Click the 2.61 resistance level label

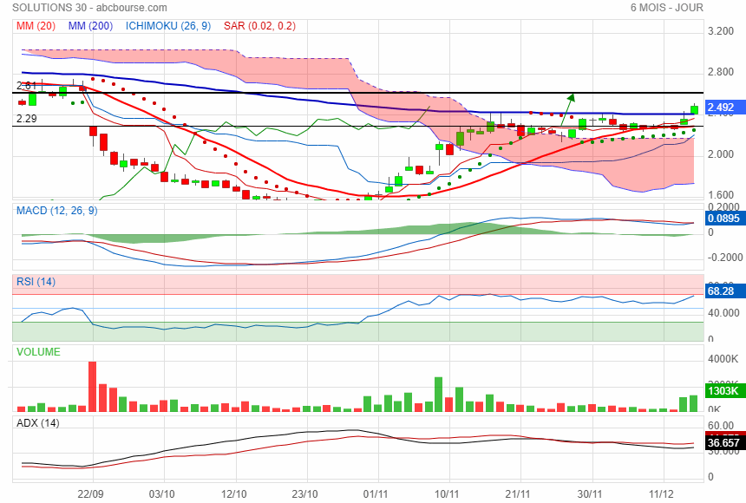pyautogui.click(x=26, y=86)
